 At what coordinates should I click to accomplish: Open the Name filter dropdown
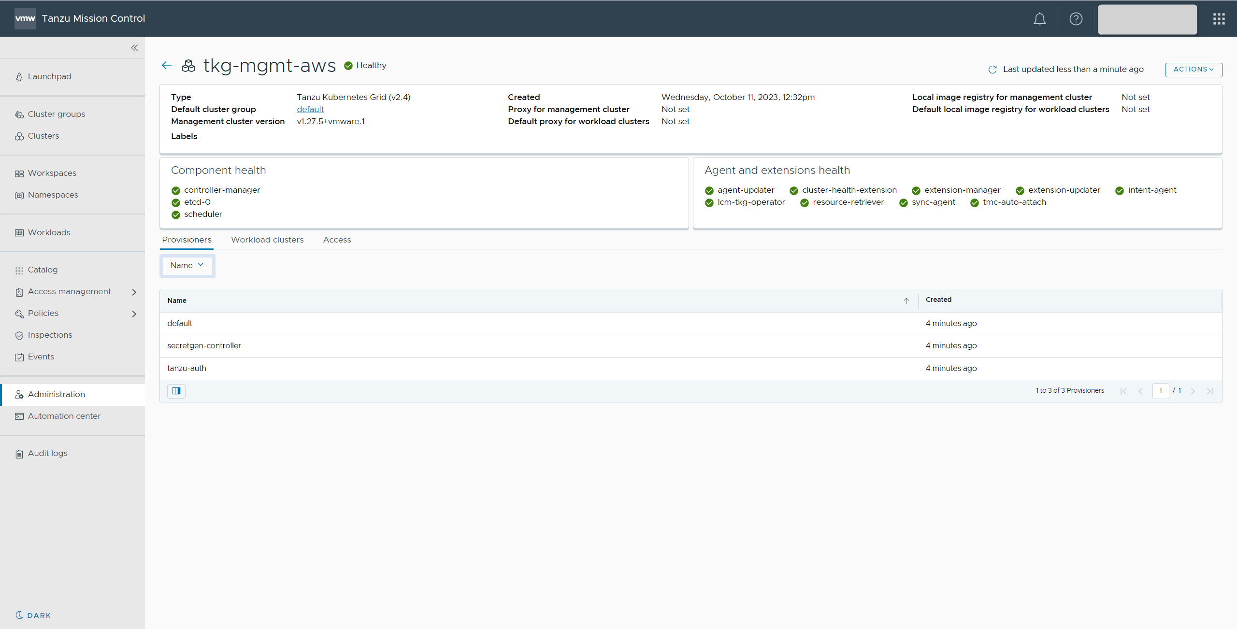(x=187, y=265)
